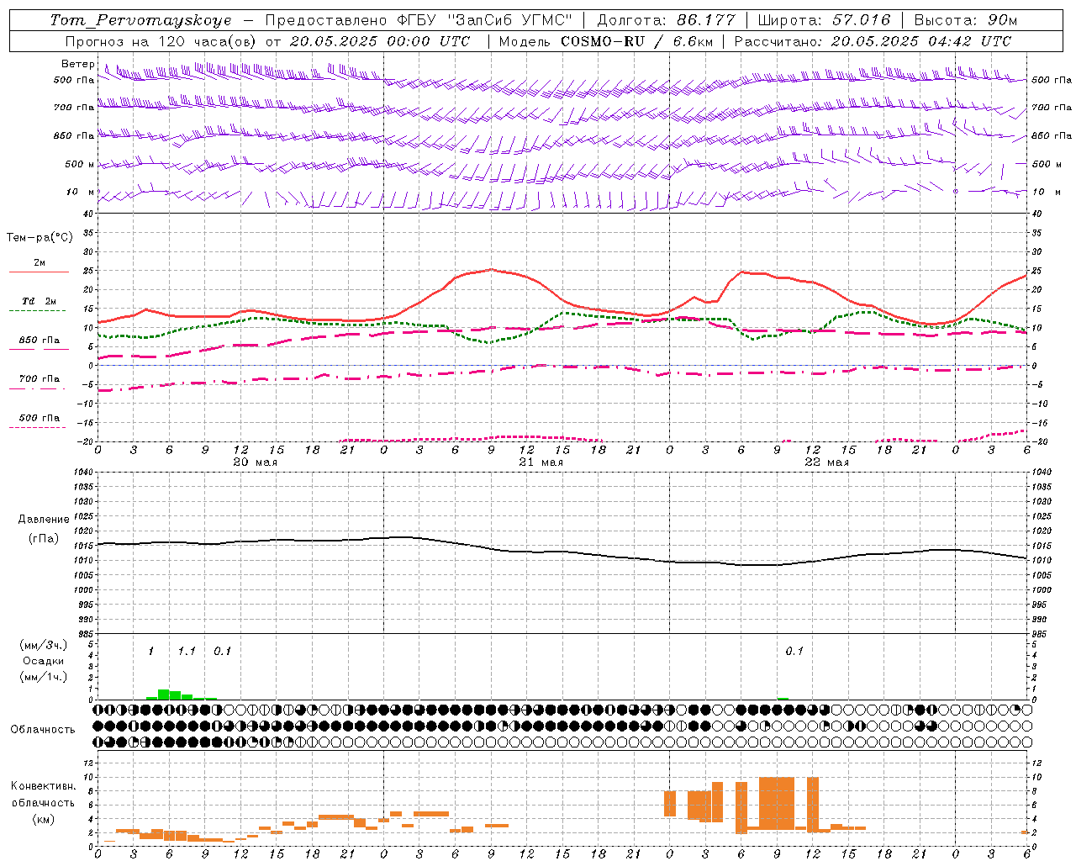Click the (км) unit under convective cloudiness

click(x=44, y=819)
